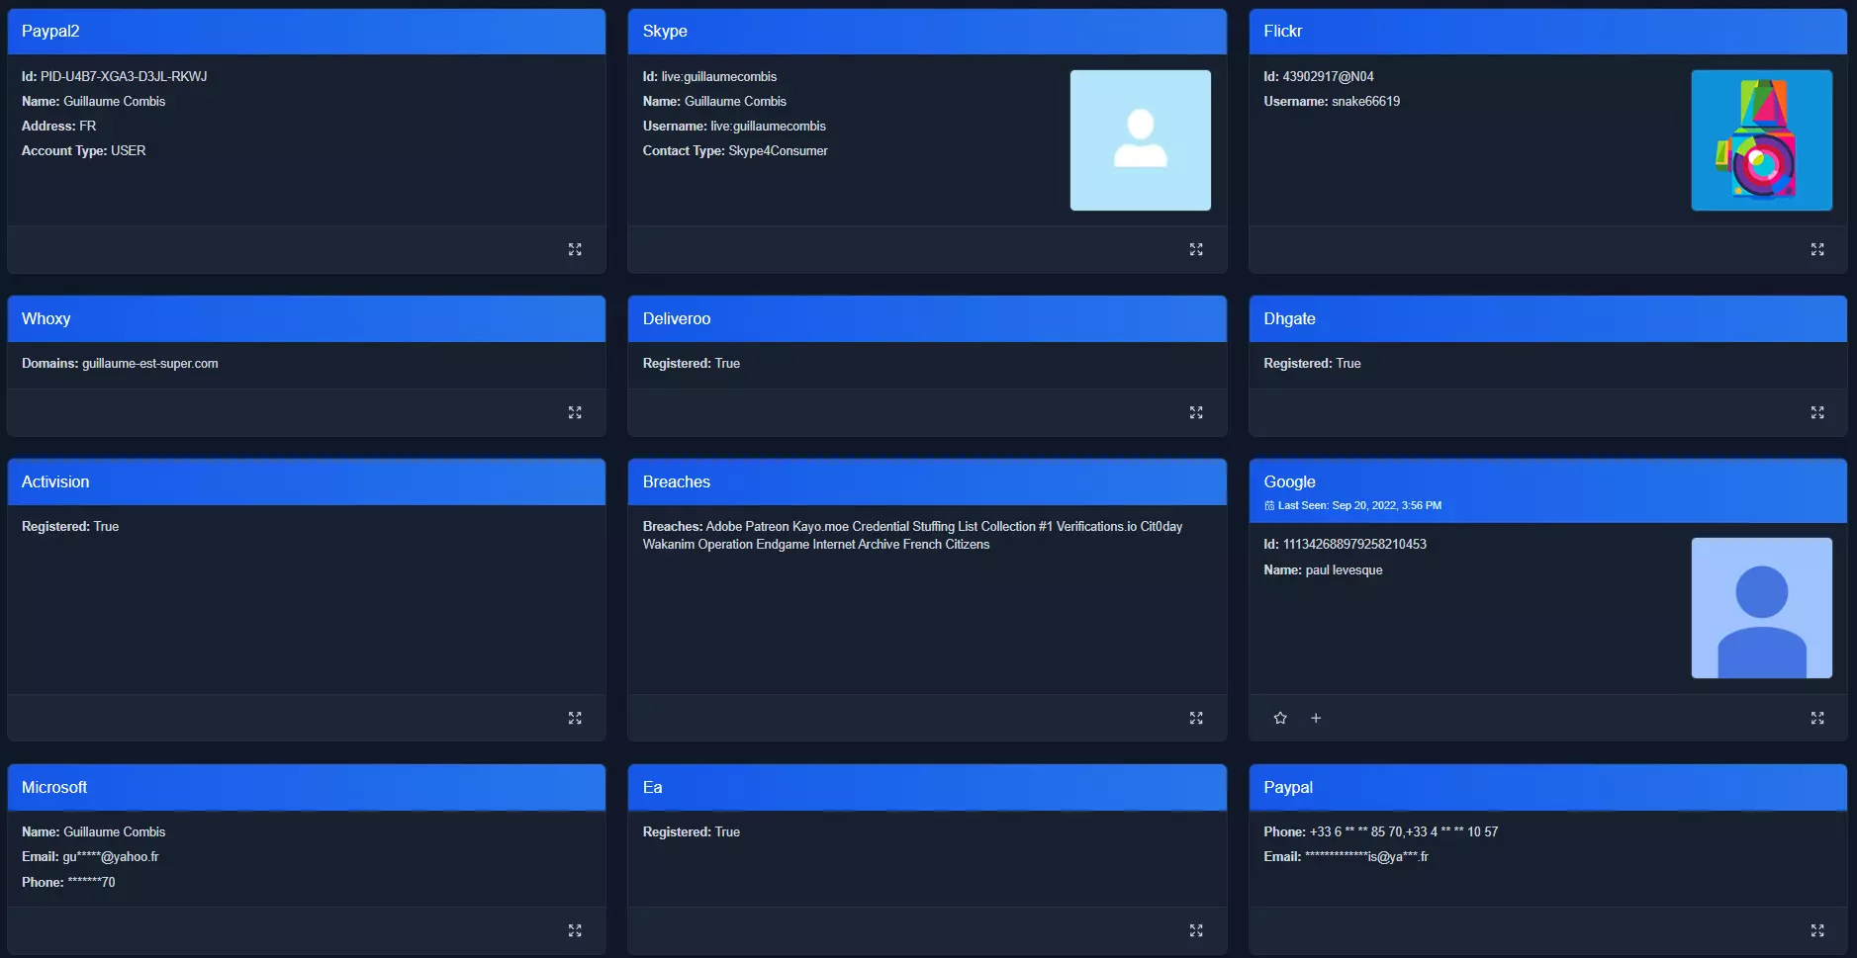Click Flickr Username snake66619
Viewport: 1857px width, 958px height.
coord(1332,101)
